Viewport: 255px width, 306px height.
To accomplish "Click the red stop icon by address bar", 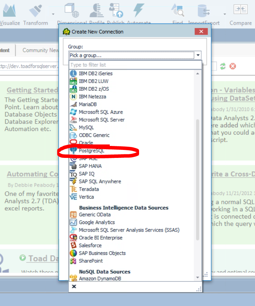I will point(233,66).
